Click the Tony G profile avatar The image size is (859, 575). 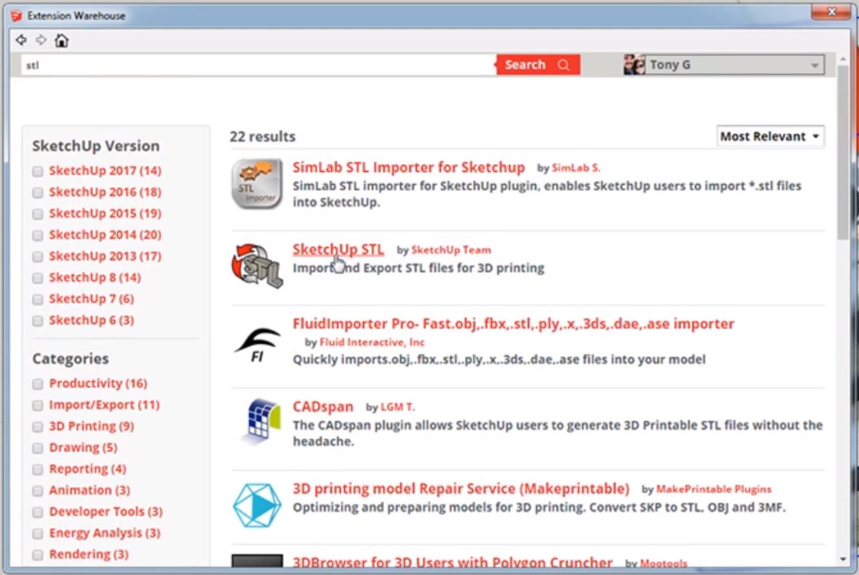634,65
